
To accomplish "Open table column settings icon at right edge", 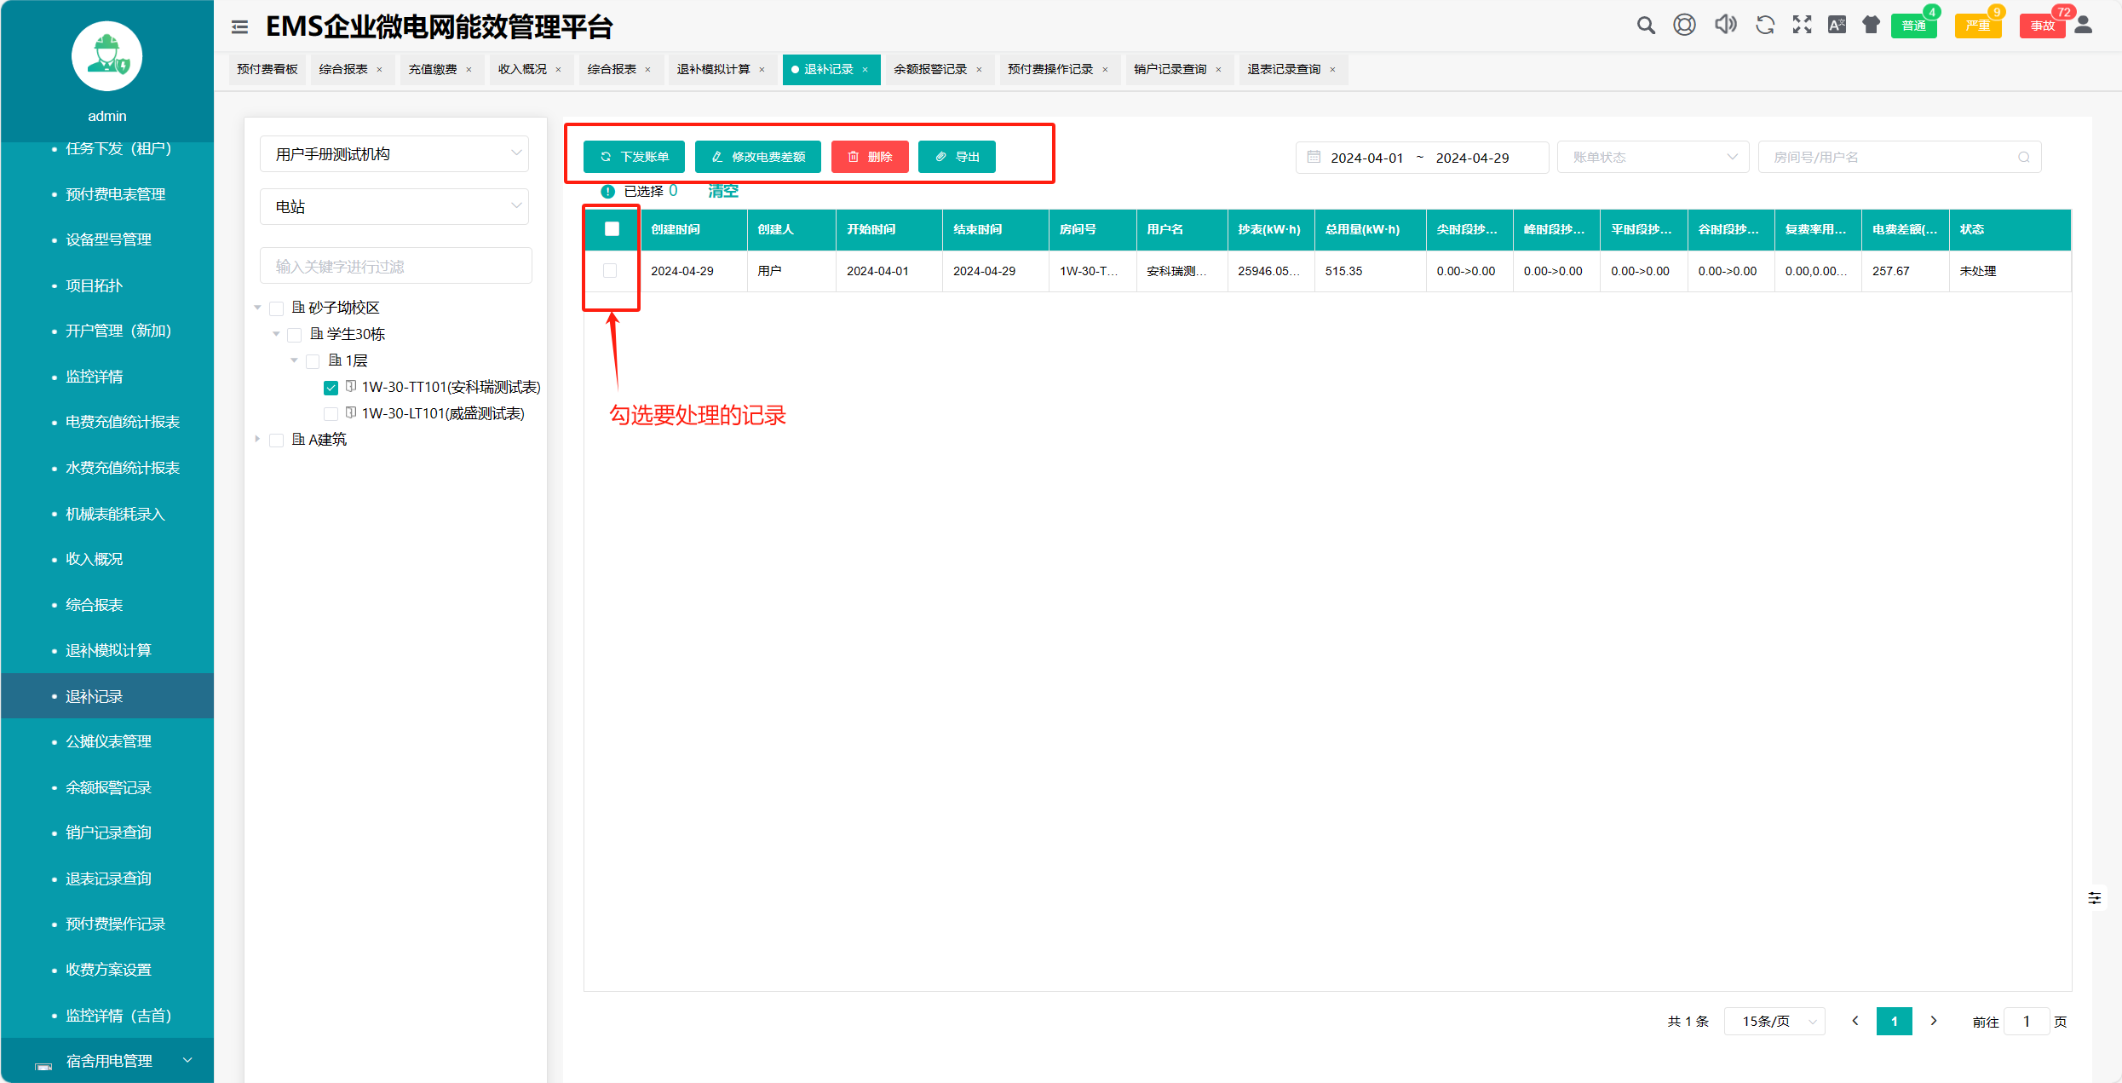I will 2094,897.
